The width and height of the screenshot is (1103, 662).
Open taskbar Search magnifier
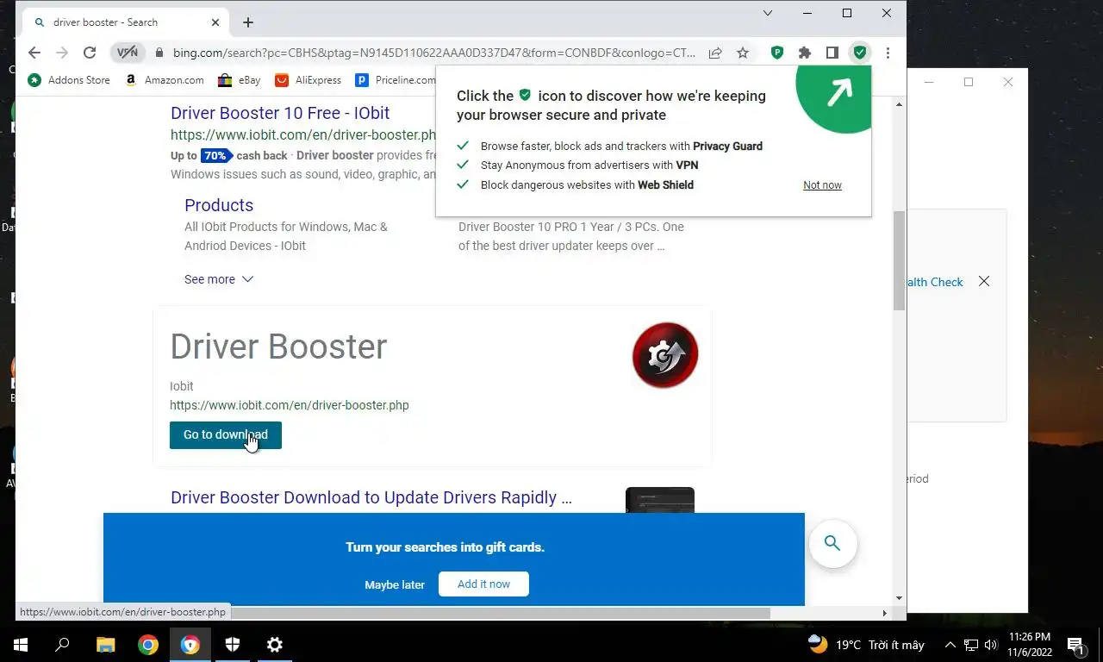tap(62, 644)
